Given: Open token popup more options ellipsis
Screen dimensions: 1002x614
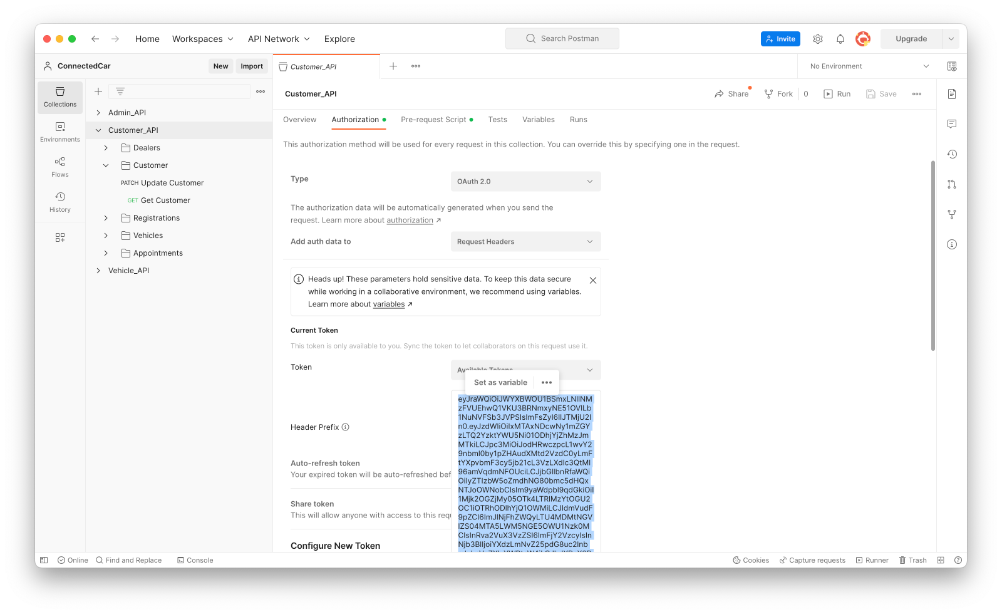Looking at the screenshot, I should pyautogui.click(x=547, y=382).
